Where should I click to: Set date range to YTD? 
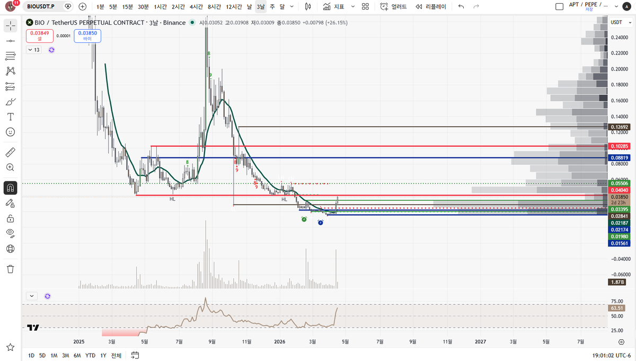[91, 355]
